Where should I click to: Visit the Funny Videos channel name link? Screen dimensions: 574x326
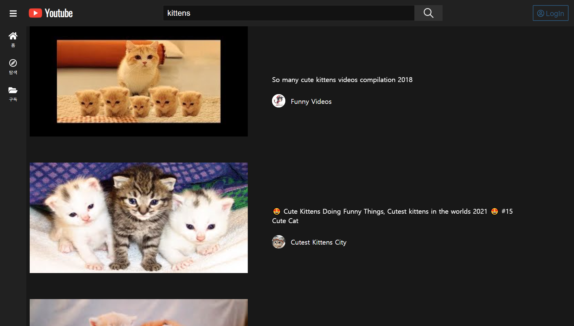(x=311, y=101)
